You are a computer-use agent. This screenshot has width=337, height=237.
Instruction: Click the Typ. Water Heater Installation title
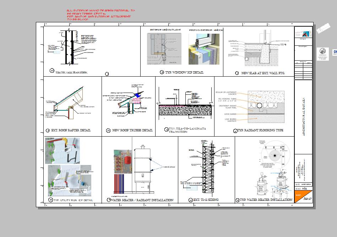coord(266,200)
